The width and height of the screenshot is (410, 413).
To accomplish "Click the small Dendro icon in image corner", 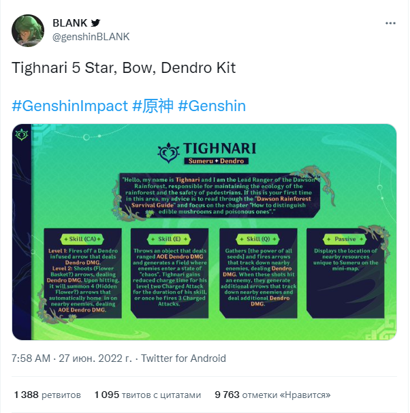I will pos(22,134).
